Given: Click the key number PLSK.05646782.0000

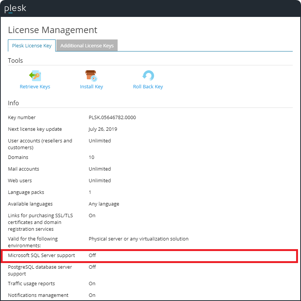Looking at the screenshot, I should (112, 118).
